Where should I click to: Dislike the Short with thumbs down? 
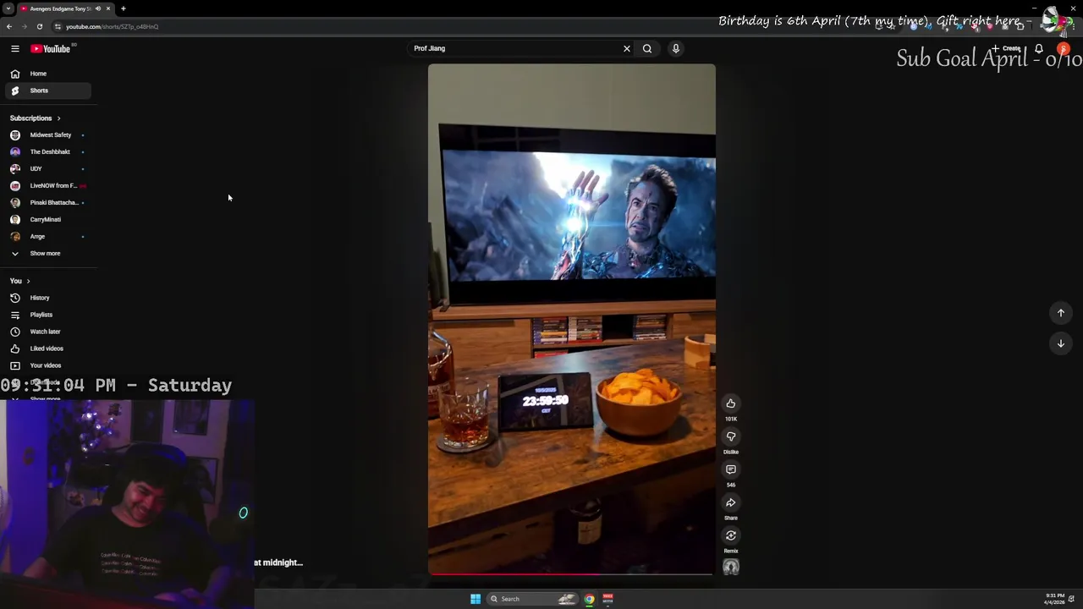[x=731, y=436]
